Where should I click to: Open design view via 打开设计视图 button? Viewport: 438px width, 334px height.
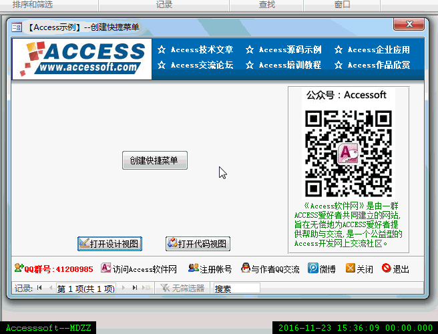click(x=109, y=244)
